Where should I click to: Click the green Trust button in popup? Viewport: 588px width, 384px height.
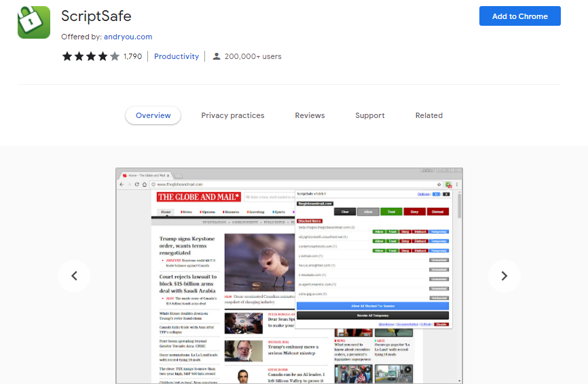click(x=390, y=212)
